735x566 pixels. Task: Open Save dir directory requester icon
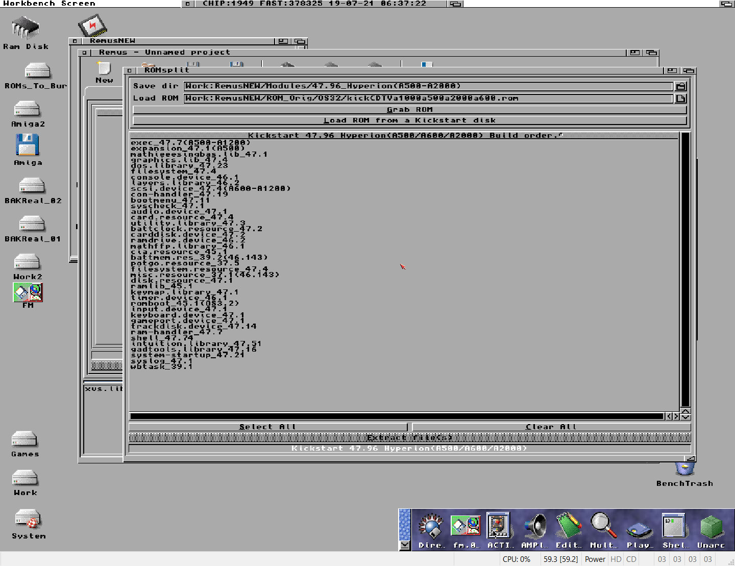coord(681,86)
